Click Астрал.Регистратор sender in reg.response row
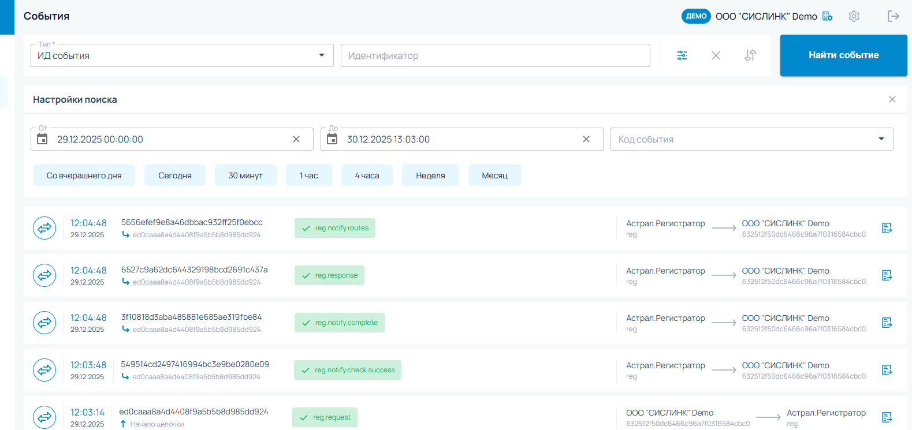 [665, 271]
